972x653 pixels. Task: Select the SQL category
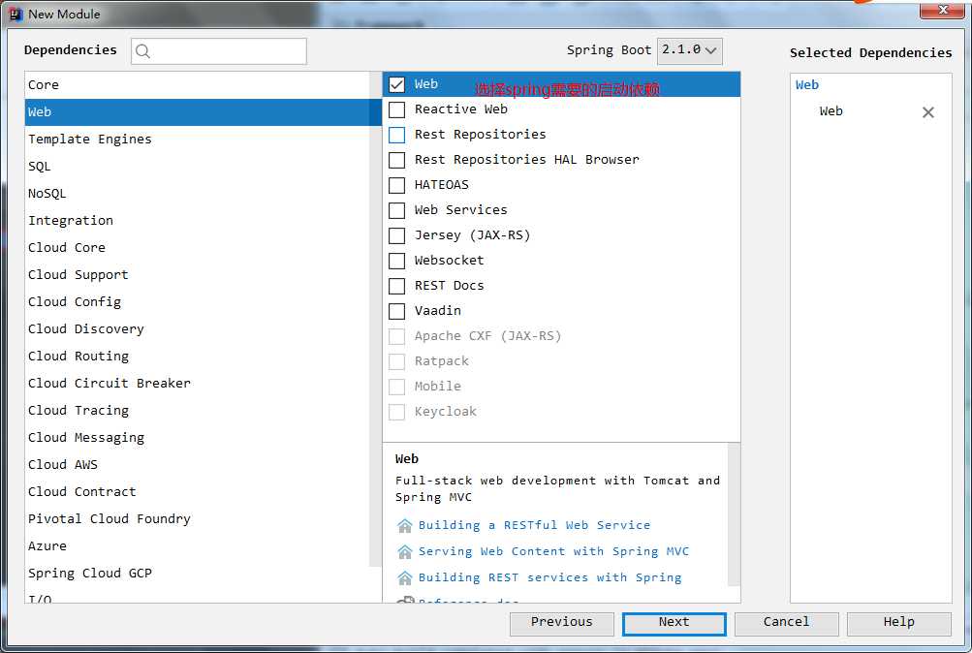[x=199, y=167]
